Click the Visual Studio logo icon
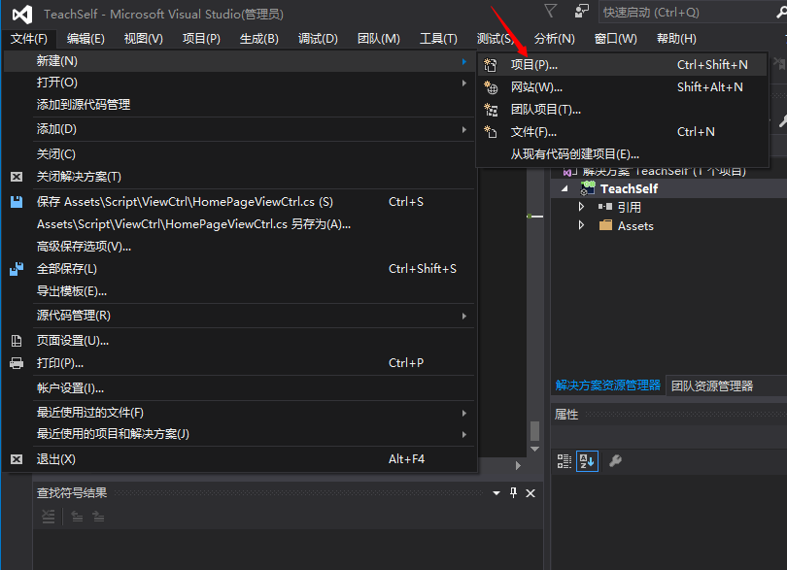This screenshot has height=570, width=787. 22,15
